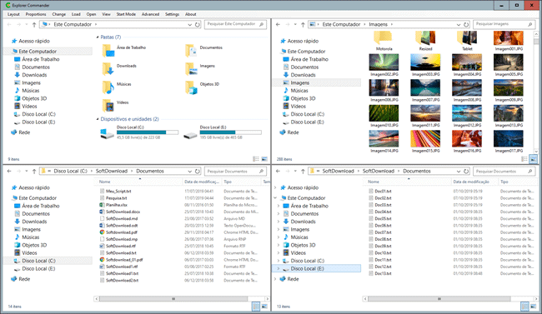Open the Advanced menu

[x=150, y=14]
